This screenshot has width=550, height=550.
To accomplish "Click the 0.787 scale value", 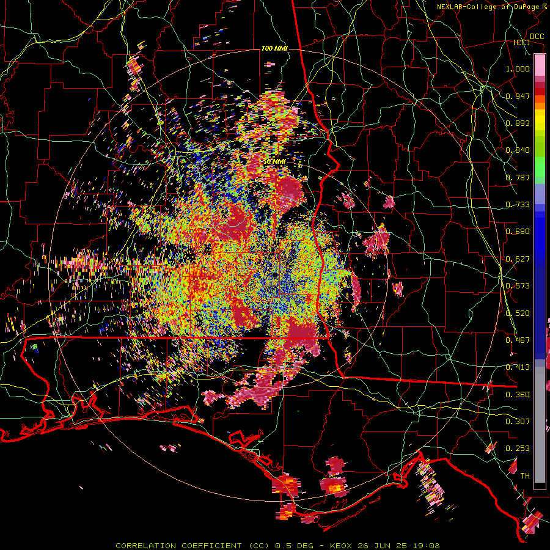I will [x=518, y=177].
